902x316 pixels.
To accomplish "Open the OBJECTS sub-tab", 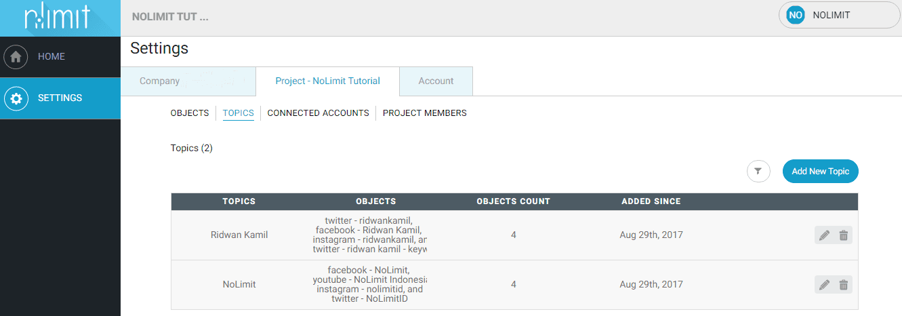I will (x=190, y=113).
